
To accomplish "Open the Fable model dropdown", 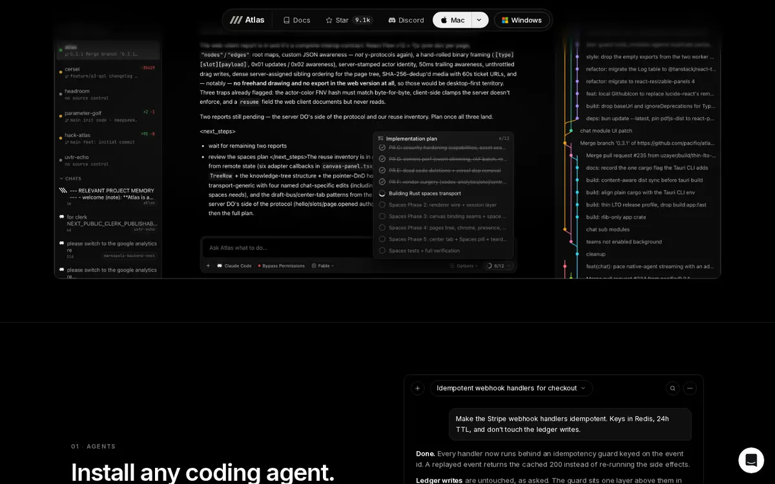I will pos(323,265).
